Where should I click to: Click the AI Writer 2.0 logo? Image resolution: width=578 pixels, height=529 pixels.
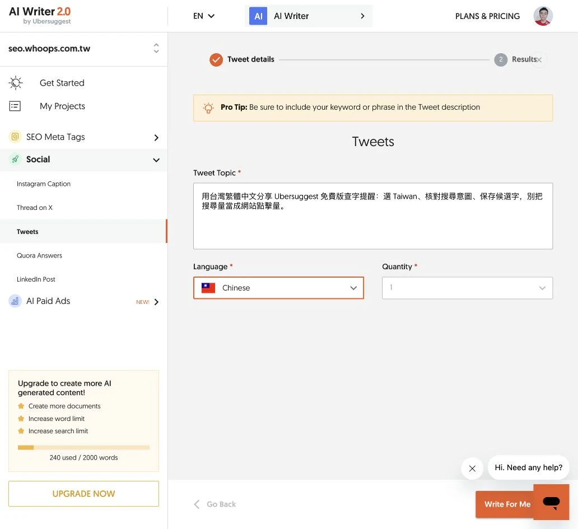(x=40, y=16)
